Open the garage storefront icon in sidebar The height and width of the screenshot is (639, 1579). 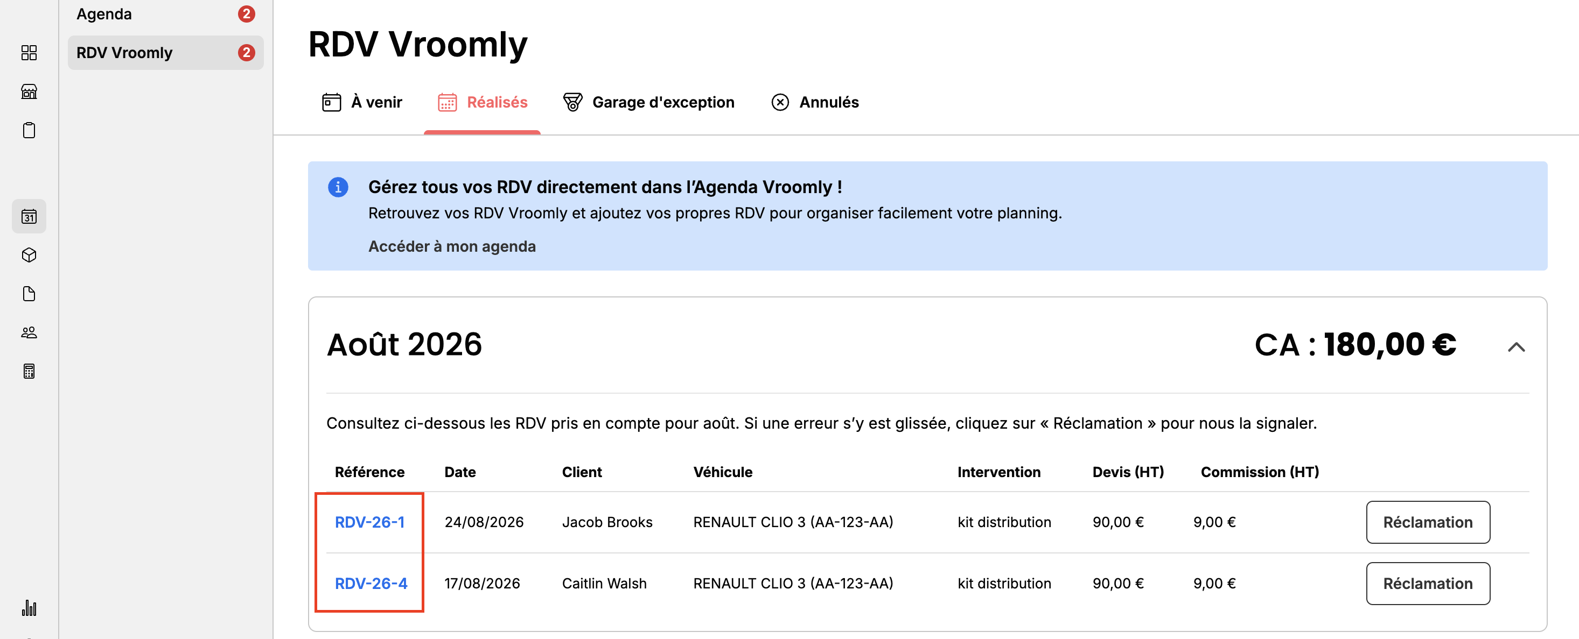pyautogui.click(x=29, y=91)
